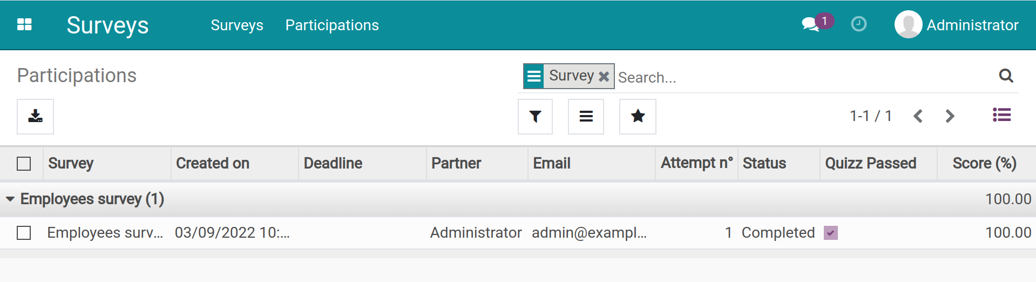Open the conversations messages icon
Screen dimensions: 1036x282
[x=810, y=24]
